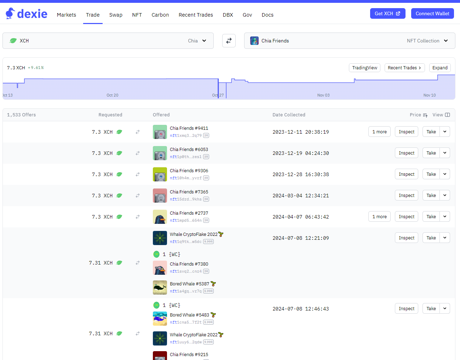Image resolution: width=460 pixels, height=360 pixels.
Task: Open the Chia Friends #6053 thumbnail
Action: tap(160, 153)
